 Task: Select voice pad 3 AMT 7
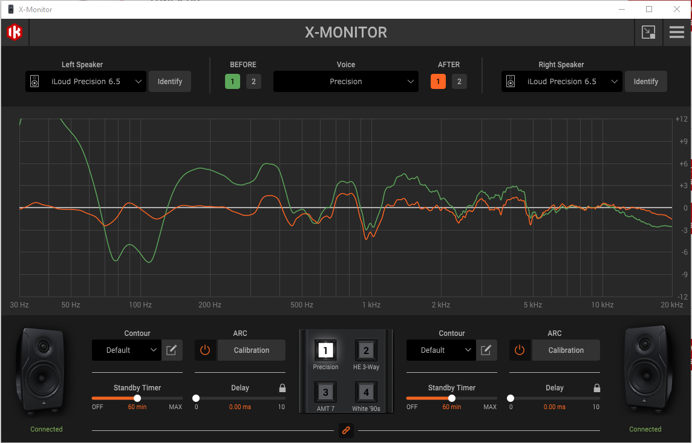pyautogui.click(x=325, y=392)
